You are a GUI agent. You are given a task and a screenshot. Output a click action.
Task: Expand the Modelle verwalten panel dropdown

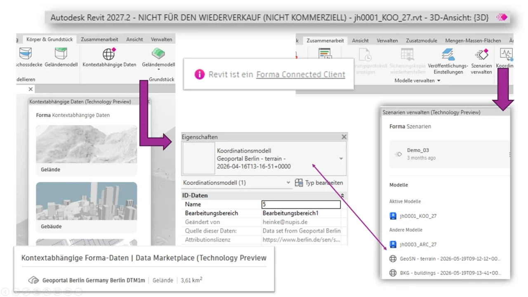(439, 80)
